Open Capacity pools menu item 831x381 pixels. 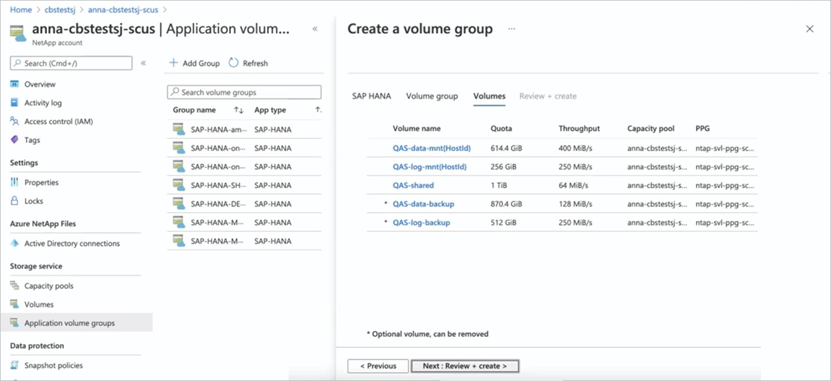point(49,286)
